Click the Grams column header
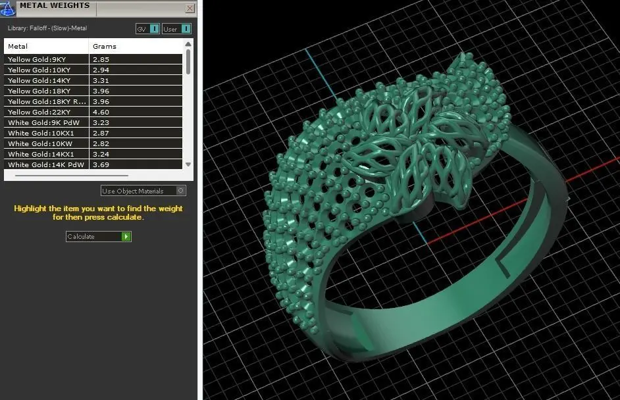Viewport: 620px width, 400px height. 136,46
